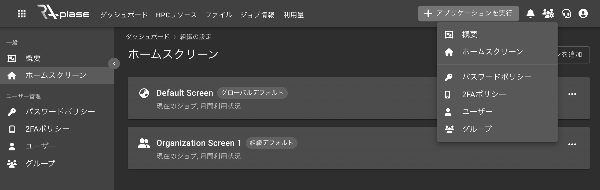Select パスワードポリシー in the dropdown menu
The image size is (600, 190).
496,77
